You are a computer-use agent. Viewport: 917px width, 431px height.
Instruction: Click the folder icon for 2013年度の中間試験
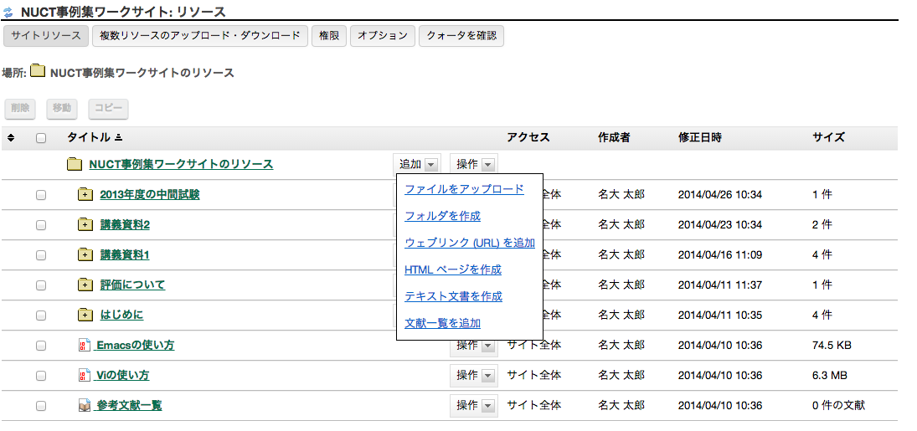85,195
